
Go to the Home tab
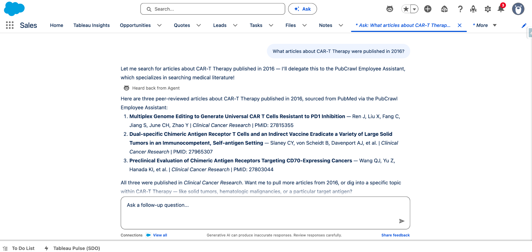coord(57,25)
